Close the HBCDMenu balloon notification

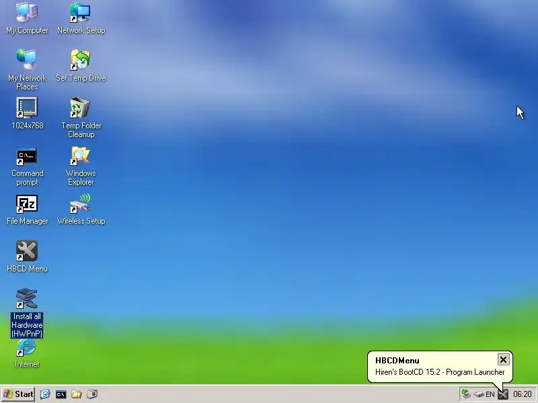[503, 360]
